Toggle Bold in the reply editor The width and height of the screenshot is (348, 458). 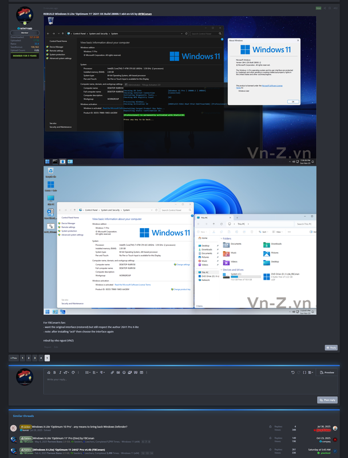pyautogui.click(x=54, y=373)
